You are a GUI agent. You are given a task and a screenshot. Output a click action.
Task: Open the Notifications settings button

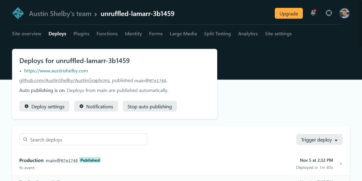[x=96, y=106]
